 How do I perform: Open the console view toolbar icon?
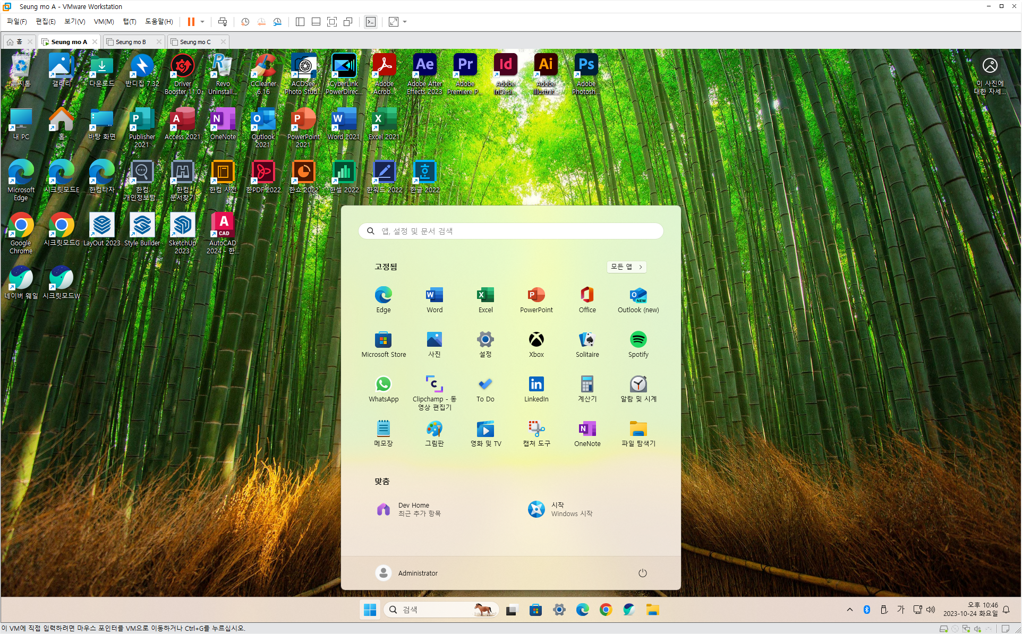pyautogui.click(x=371, y=22)
